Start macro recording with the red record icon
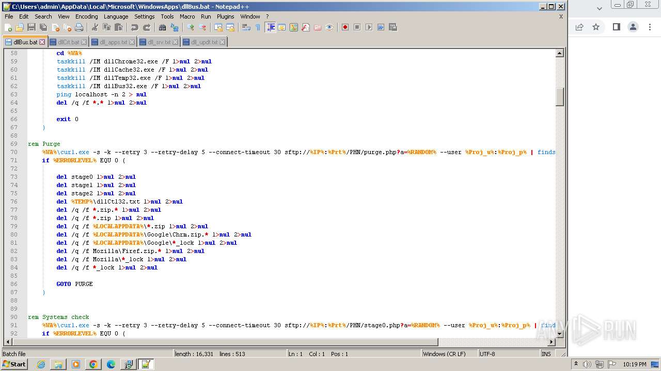661x371 pixels. pos(345,27)
